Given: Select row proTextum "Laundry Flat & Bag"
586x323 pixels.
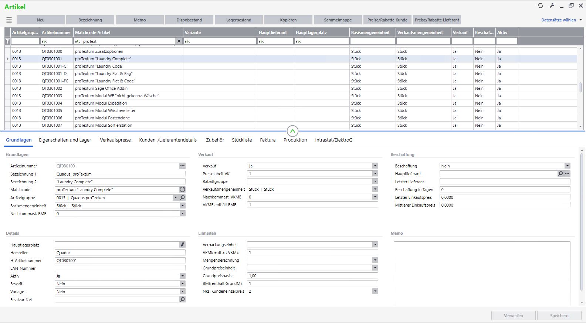Looking at the screenshot, I should [291, 74].
